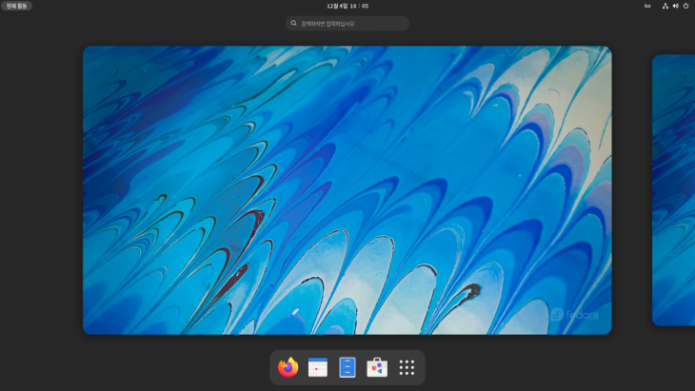Open the Files manager icon
The height and width of the screenshot is (391, 695).
pos(347,367)
